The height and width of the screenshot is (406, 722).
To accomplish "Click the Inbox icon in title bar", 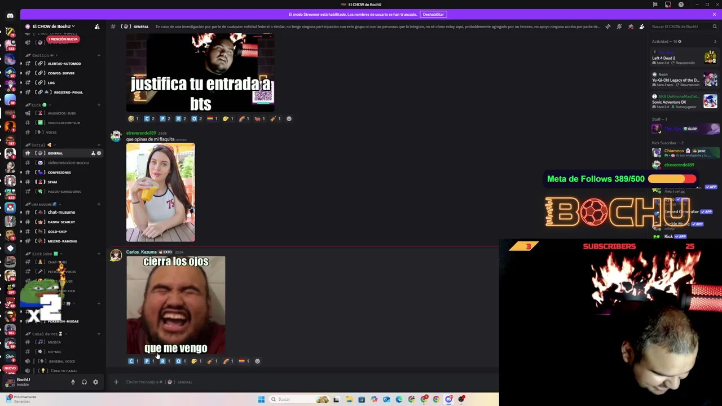I will point(668,5).
